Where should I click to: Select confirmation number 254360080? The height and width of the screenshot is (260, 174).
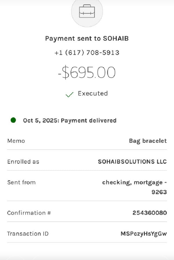150,213
